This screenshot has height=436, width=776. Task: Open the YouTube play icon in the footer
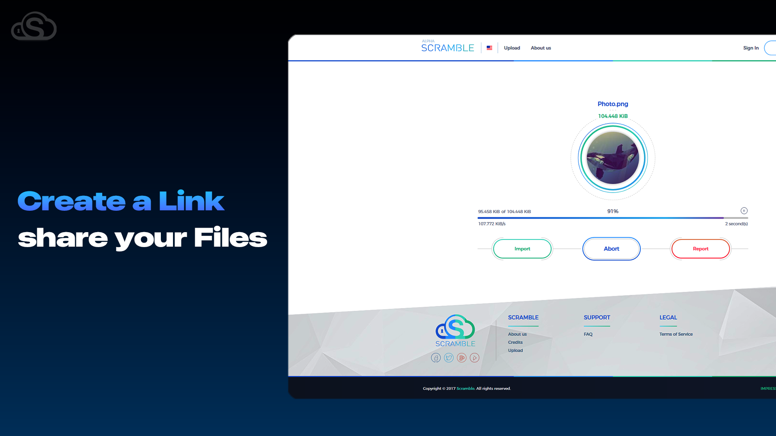[474, 358]
